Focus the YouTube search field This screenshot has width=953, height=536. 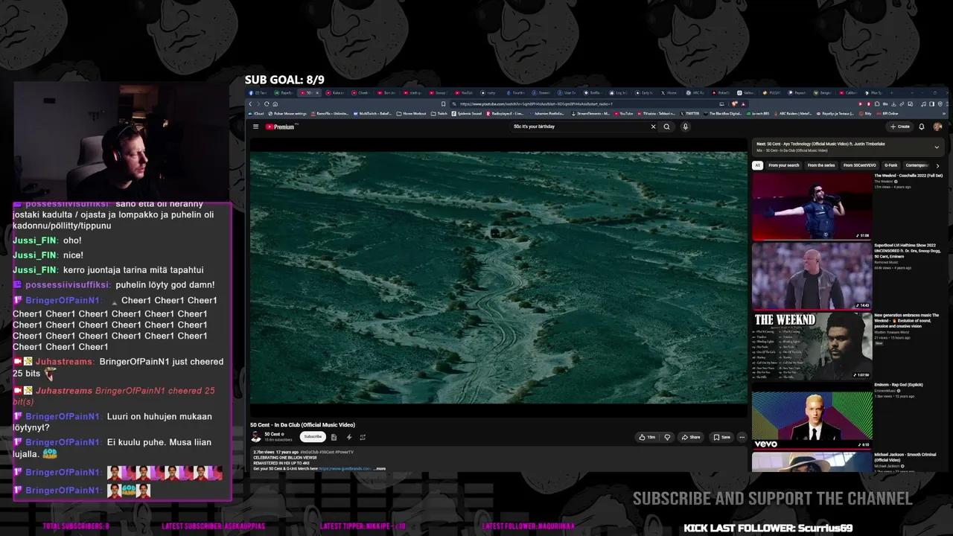tap(579, 127)
